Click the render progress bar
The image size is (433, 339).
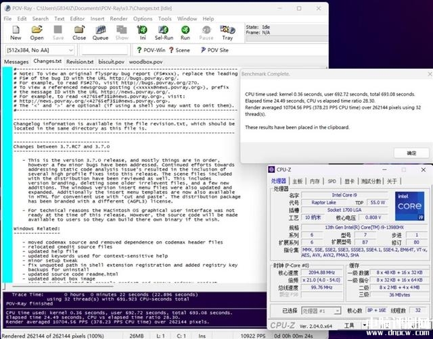pyautogui.click(x=287, y=39)
